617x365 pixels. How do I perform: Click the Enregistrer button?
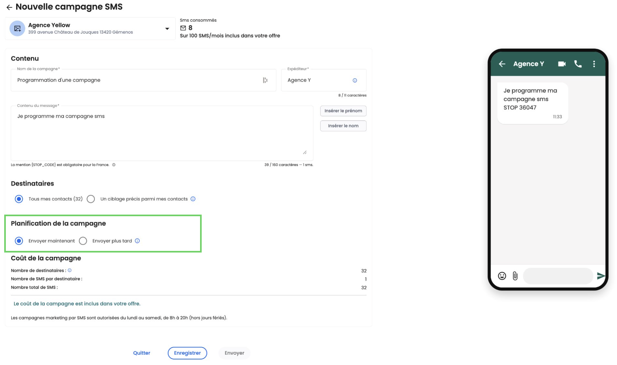(x=187, y=353)
